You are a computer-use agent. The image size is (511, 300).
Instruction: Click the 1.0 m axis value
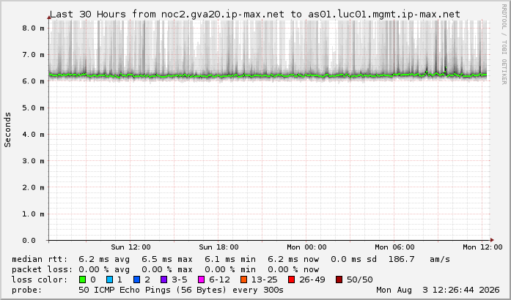(x=33, y=214)
